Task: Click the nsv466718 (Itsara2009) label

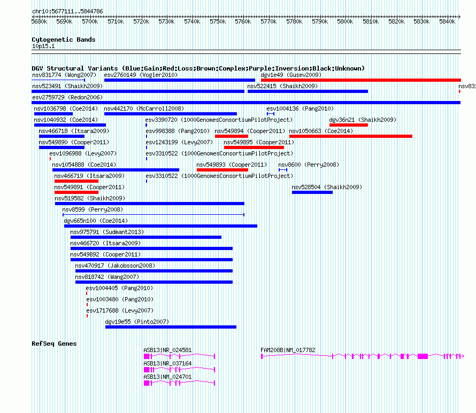Action: 74,131
